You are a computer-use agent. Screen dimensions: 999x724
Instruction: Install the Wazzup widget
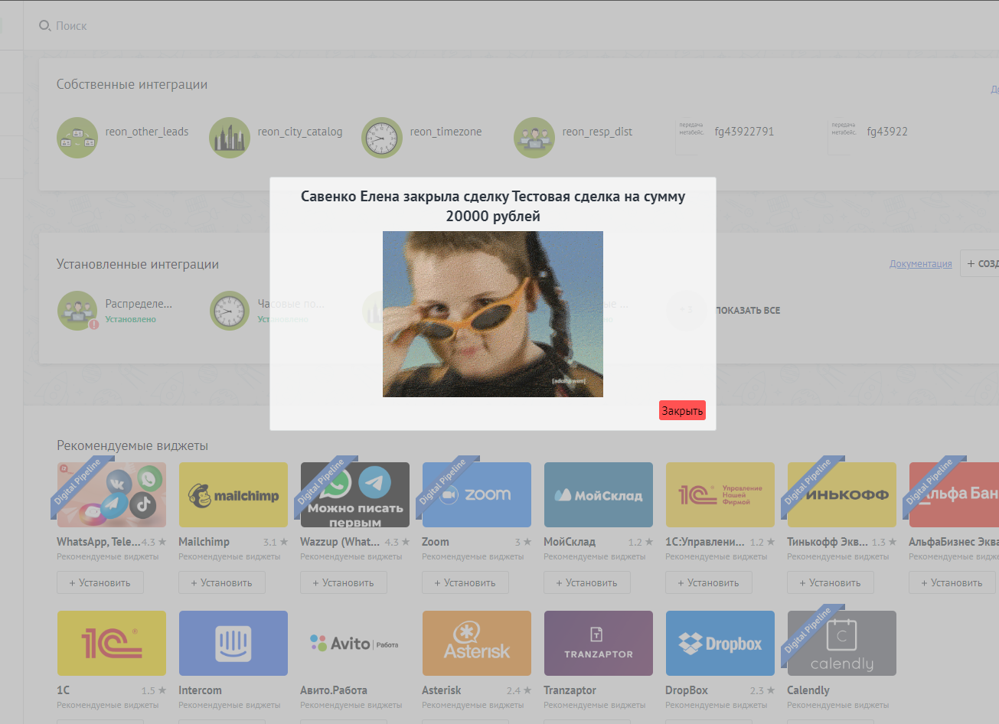coord(344,582)
